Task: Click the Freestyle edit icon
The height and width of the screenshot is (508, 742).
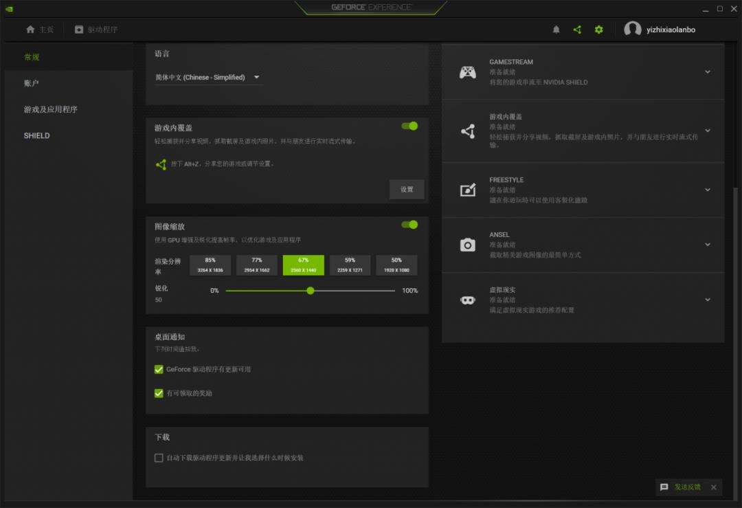Action: 468,190
